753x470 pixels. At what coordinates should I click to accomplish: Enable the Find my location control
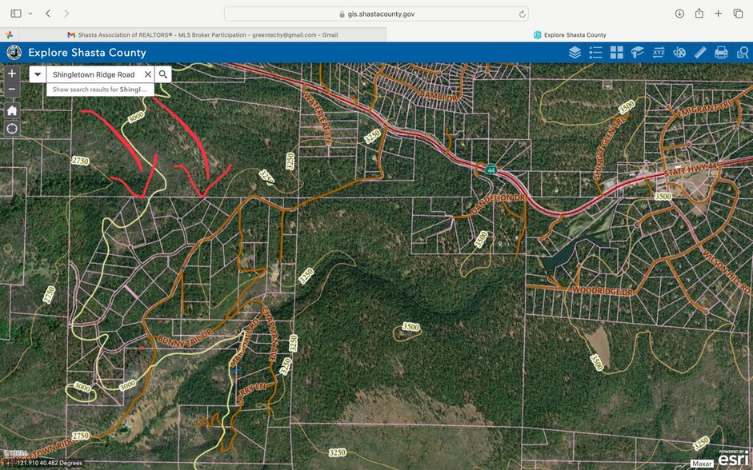pos(11,128)
